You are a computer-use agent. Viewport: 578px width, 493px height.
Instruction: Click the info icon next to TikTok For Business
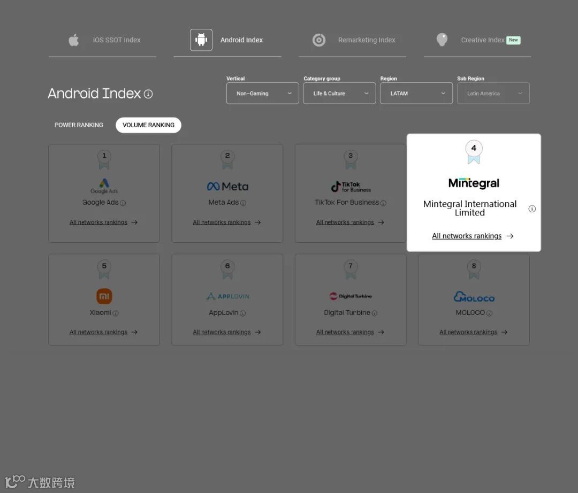(x=383, y=203)
